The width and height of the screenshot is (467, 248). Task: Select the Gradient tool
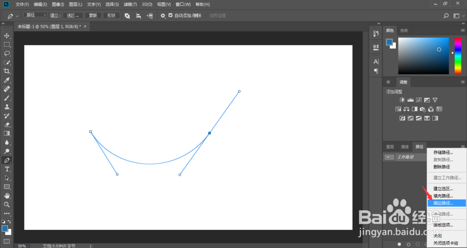7,134
